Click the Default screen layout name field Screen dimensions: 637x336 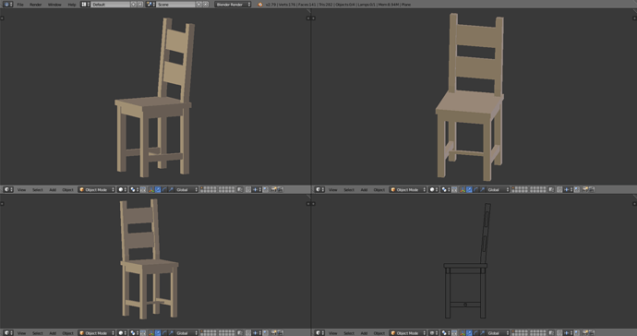(110, 4)
